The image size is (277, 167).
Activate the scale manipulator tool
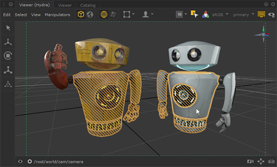pyautogui.click(x=8, y=70)
